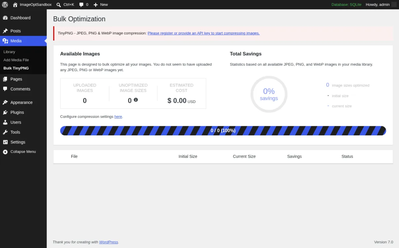The image size is (399, 248).
Task: Click the home icon beside ImageOptSandbox
Action: [15, 5]
